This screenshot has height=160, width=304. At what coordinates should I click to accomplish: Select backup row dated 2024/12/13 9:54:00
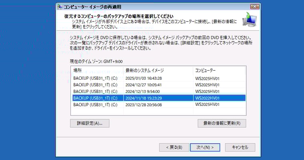click(158, 91)
